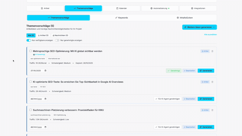The image size is (242, 136).
Task: Click the KI Genehmigt label
Action: [39, 54]
